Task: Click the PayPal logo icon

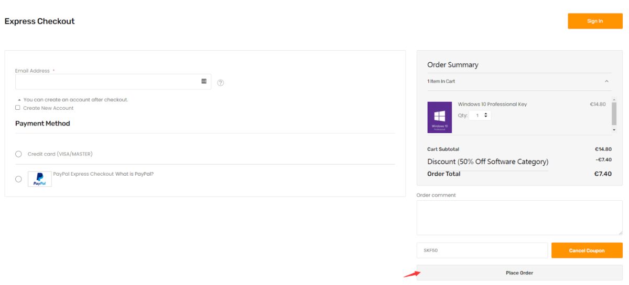Action: point(40,179)
